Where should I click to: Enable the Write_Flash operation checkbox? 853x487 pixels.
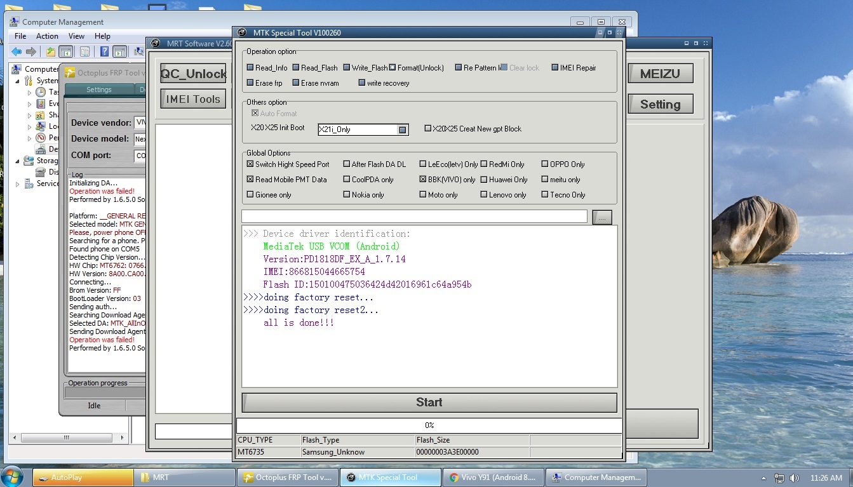[347, 68]
